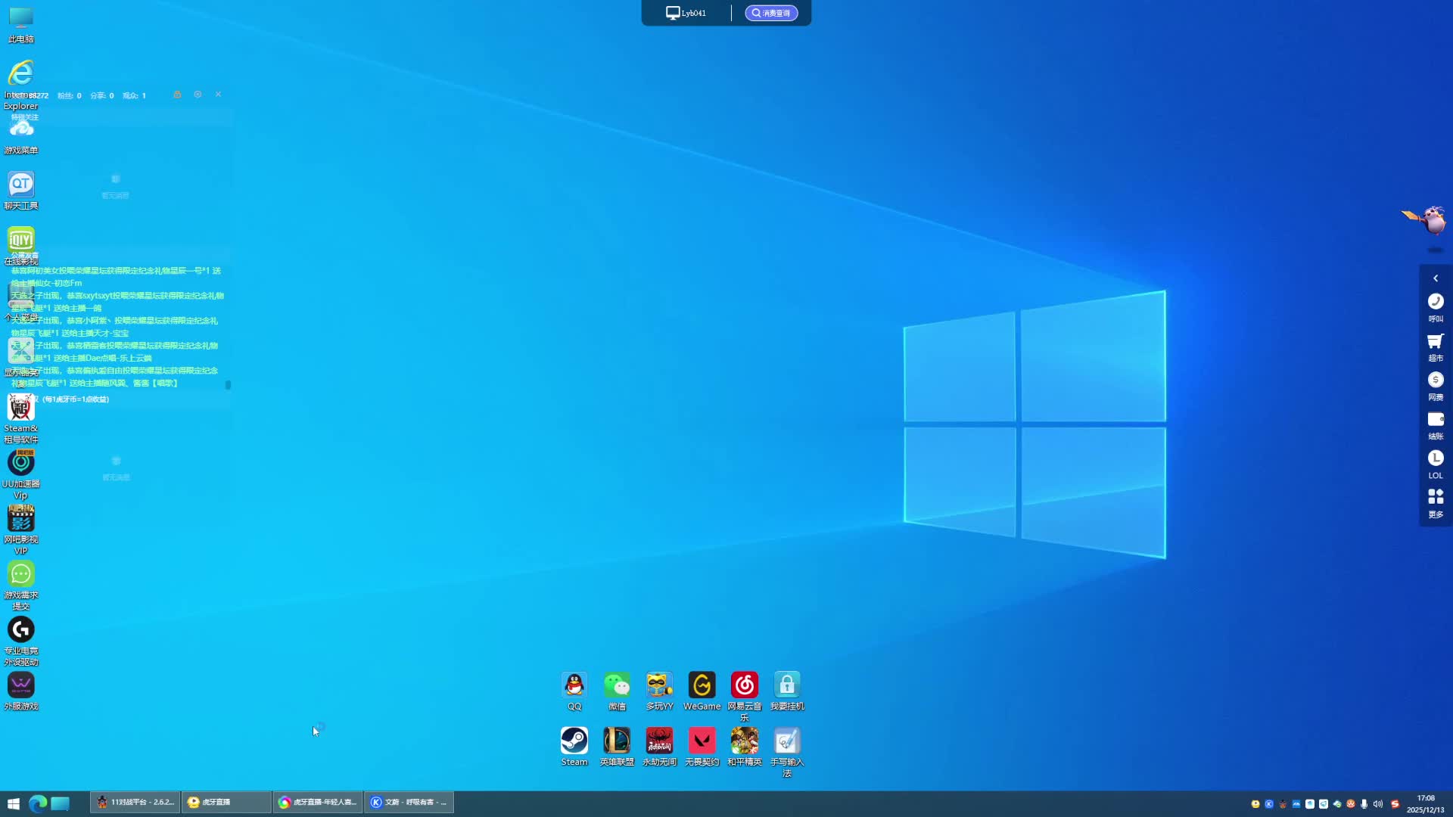
Task: Open 英雄联盟 game shortcut
Action: click(x=617, y=741)
